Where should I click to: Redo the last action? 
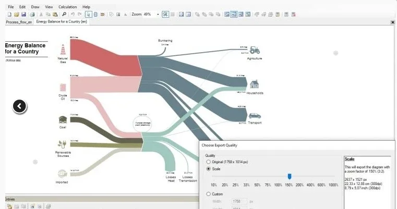click(x=80, y=15)
